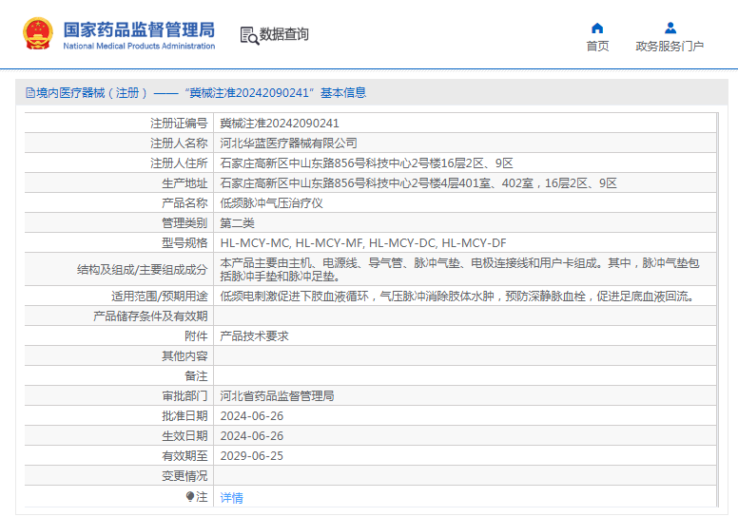738x517 pixels.
Task: Click the national emblem logo
Action: tap(38, 33)
